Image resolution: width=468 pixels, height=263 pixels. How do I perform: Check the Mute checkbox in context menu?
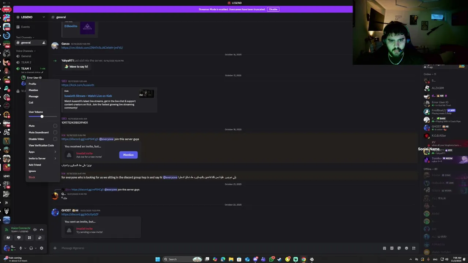55,126
